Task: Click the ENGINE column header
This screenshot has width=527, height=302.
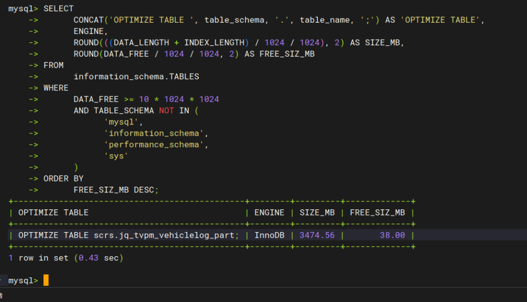Action: (x=269, y=212)
